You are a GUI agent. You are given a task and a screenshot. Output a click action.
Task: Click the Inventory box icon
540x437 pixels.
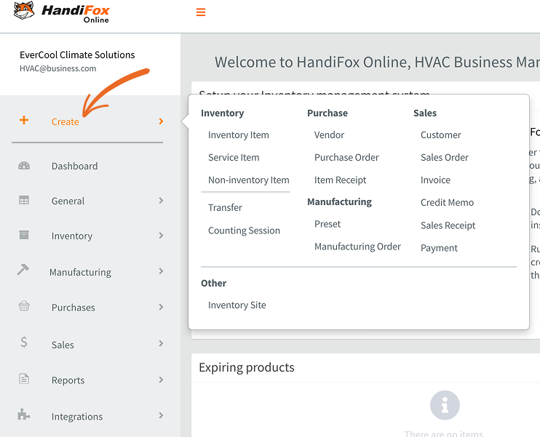24,235
